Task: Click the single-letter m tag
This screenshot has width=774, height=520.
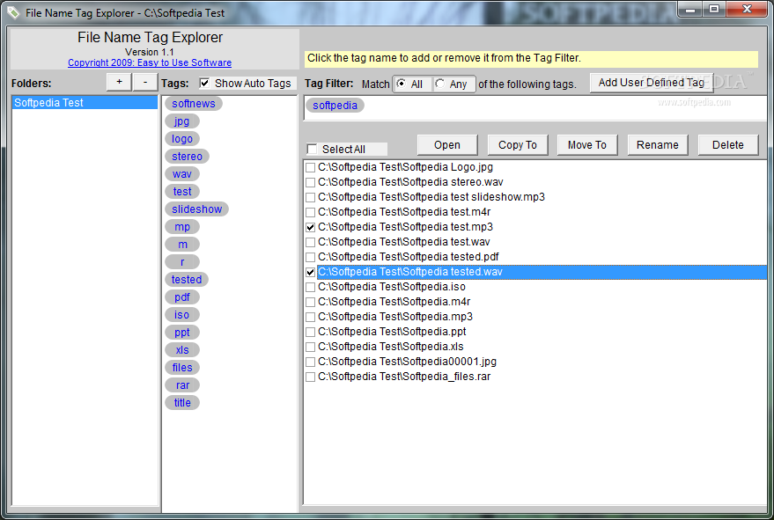Action: 182,245
